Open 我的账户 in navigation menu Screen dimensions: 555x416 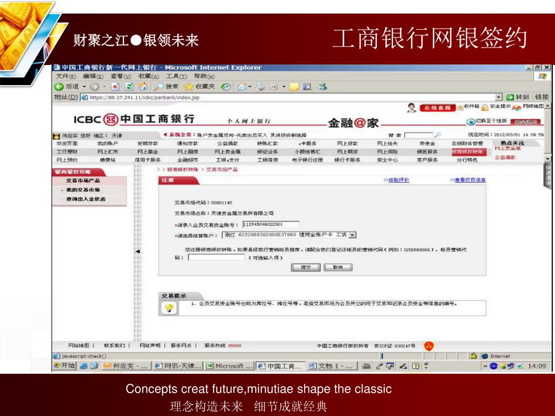(107, 144)
